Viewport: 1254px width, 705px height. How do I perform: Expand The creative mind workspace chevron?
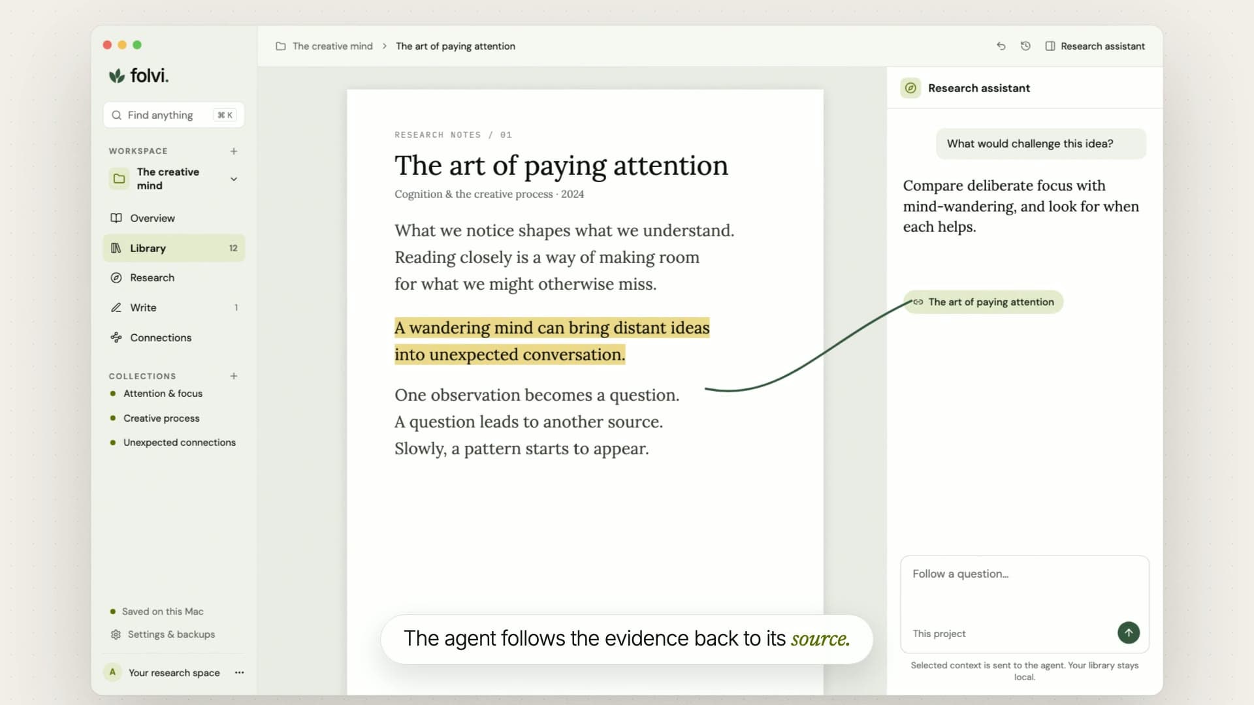pos(233,179)
